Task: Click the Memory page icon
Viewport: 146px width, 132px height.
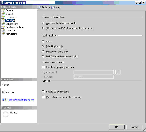Action: 3,14
